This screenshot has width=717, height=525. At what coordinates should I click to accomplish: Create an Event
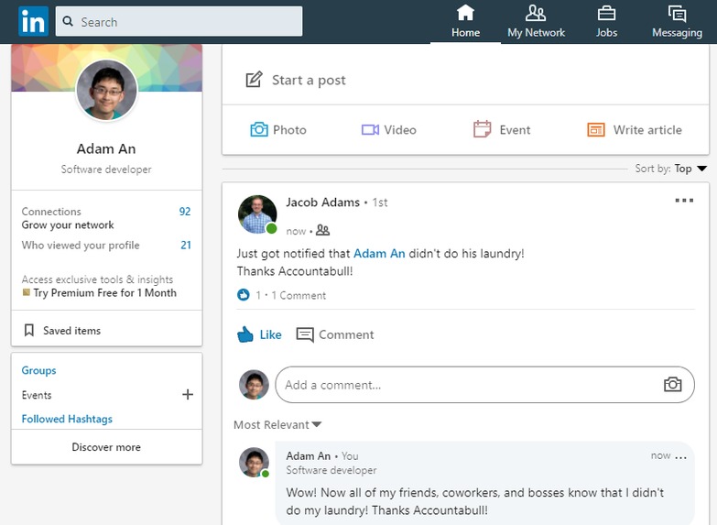pos(502,129)
